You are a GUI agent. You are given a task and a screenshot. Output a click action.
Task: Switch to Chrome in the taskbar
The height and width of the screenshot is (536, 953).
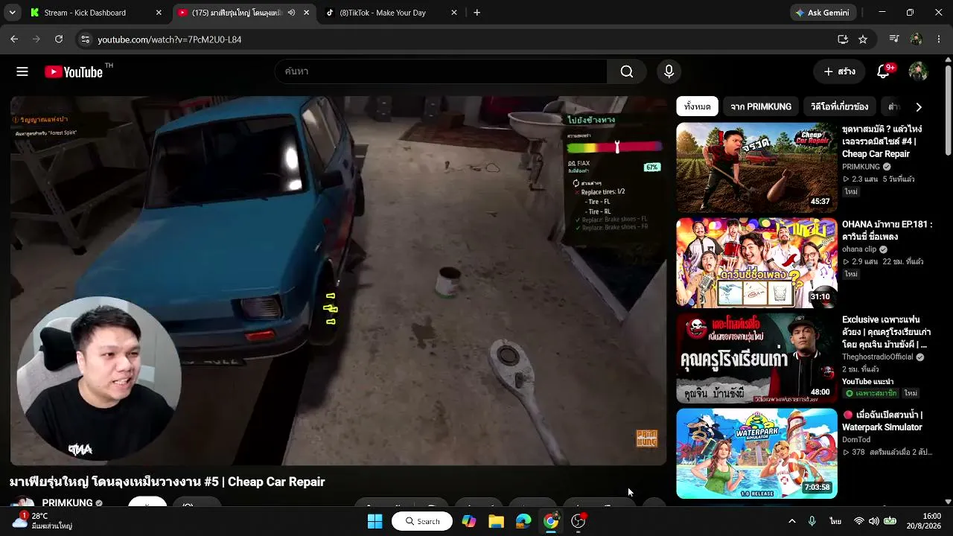(551, 521)
